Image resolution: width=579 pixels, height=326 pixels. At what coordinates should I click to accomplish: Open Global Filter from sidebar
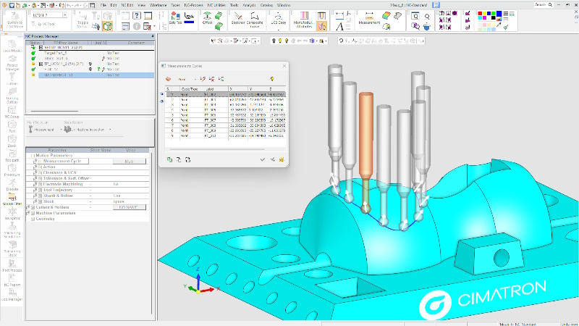(12, 198)
